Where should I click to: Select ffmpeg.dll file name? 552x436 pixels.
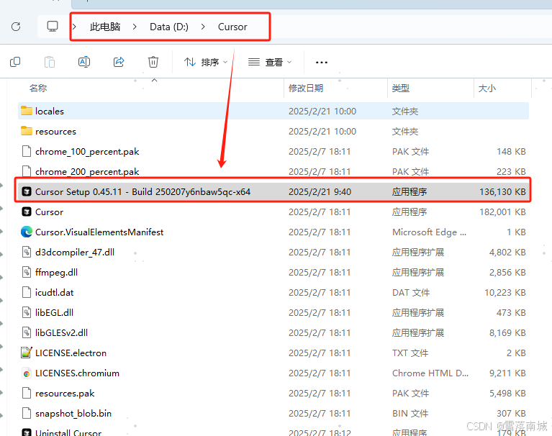point(56,273)
